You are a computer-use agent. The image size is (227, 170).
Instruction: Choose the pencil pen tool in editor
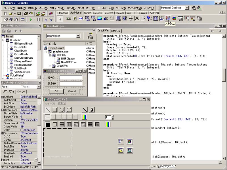85,110
